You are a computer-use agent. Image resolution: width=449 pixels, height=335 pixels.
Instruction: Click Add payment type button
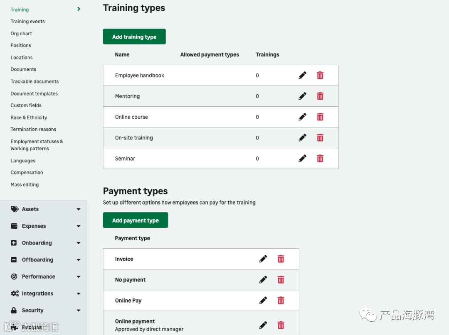point(136,220)
